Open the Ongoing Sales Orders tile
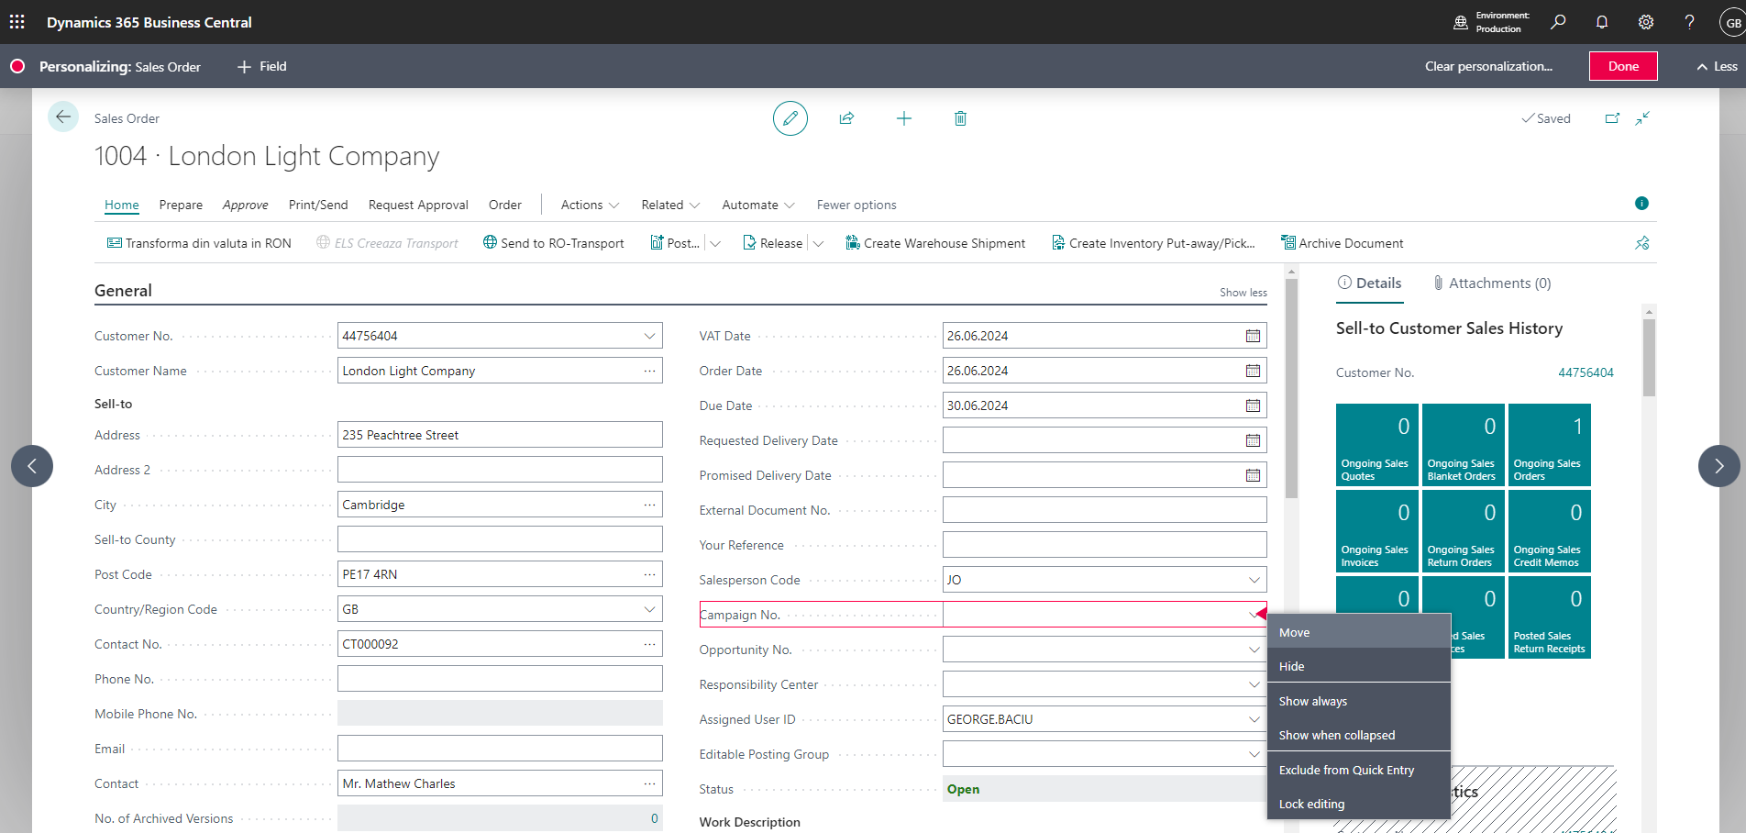Image resolution: width=1746 pixels, height=833 pixels. tap(1550, 445)
